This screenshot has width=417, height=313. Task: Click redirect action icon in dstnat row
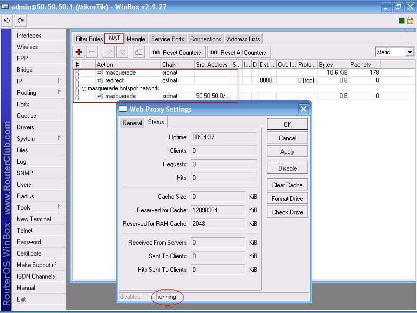point(100,80)
